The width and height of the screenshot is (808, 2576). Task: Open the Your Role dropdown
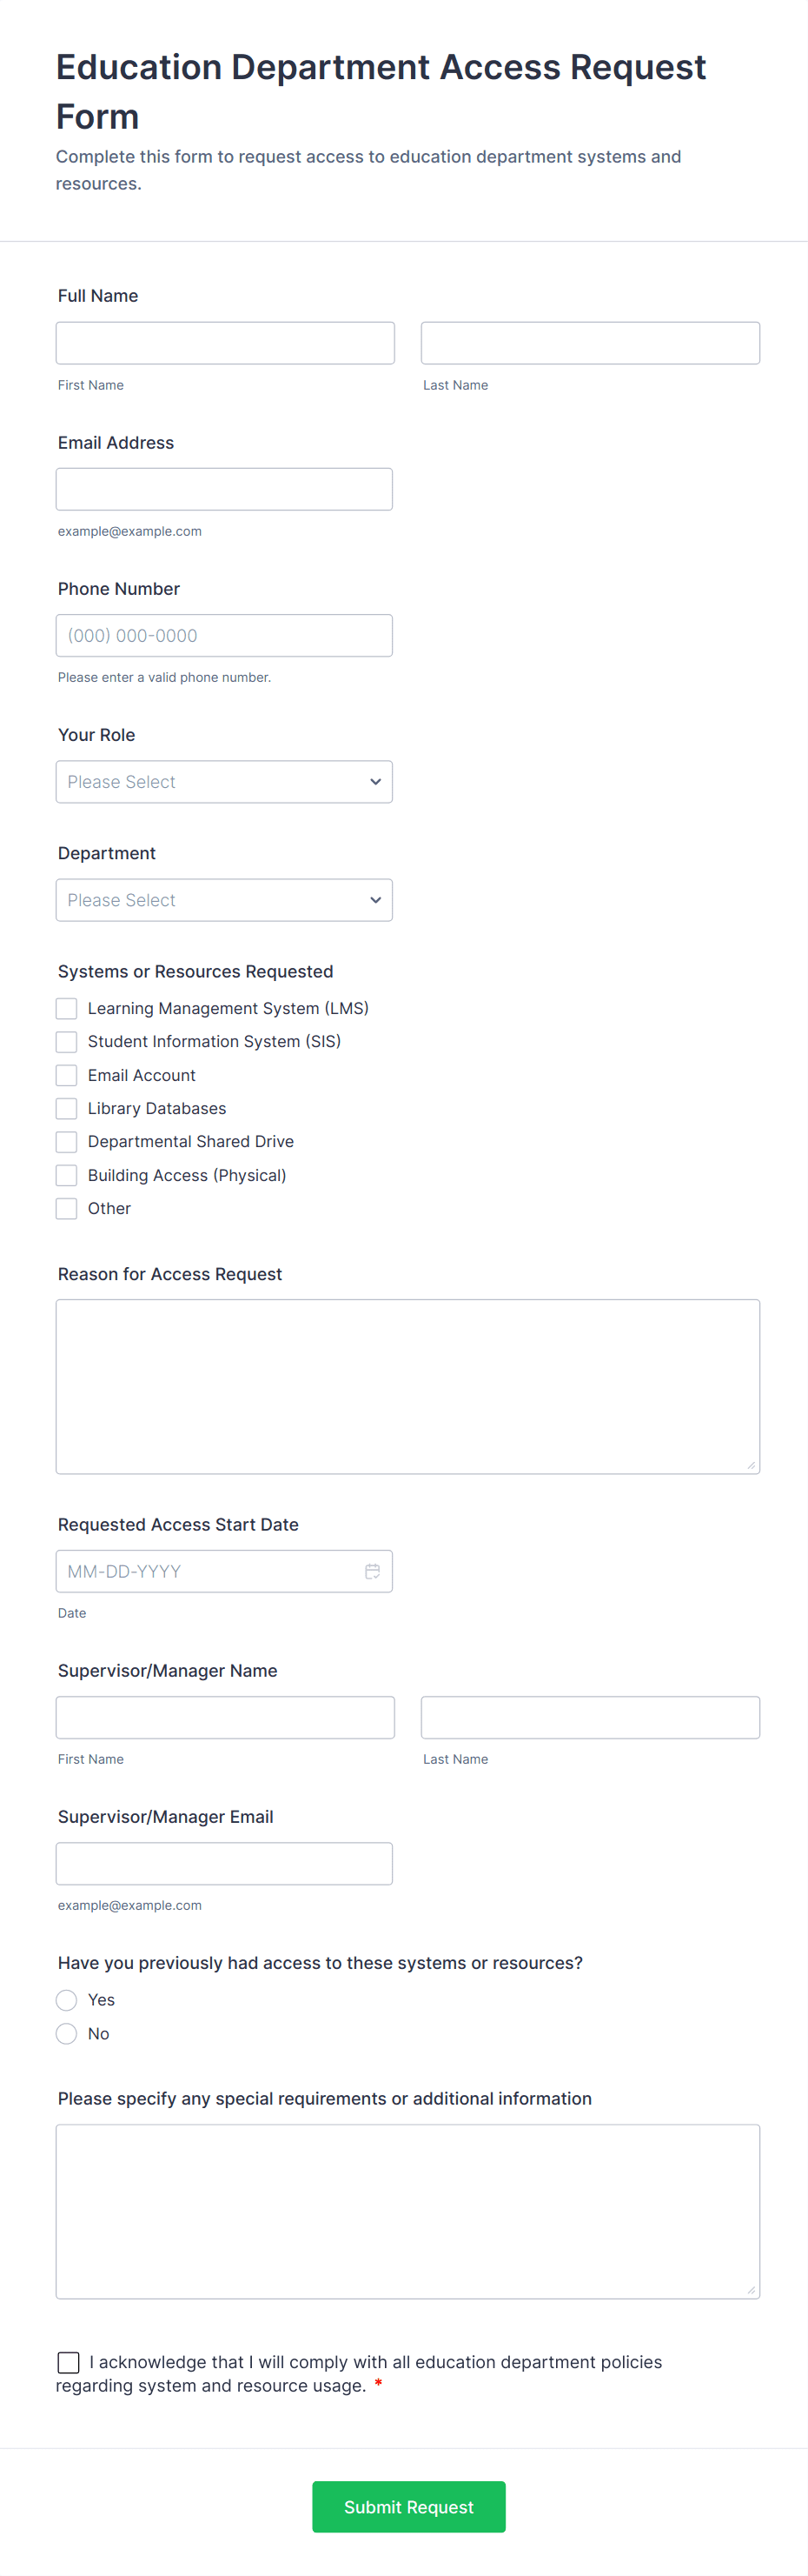click(224, 782)
